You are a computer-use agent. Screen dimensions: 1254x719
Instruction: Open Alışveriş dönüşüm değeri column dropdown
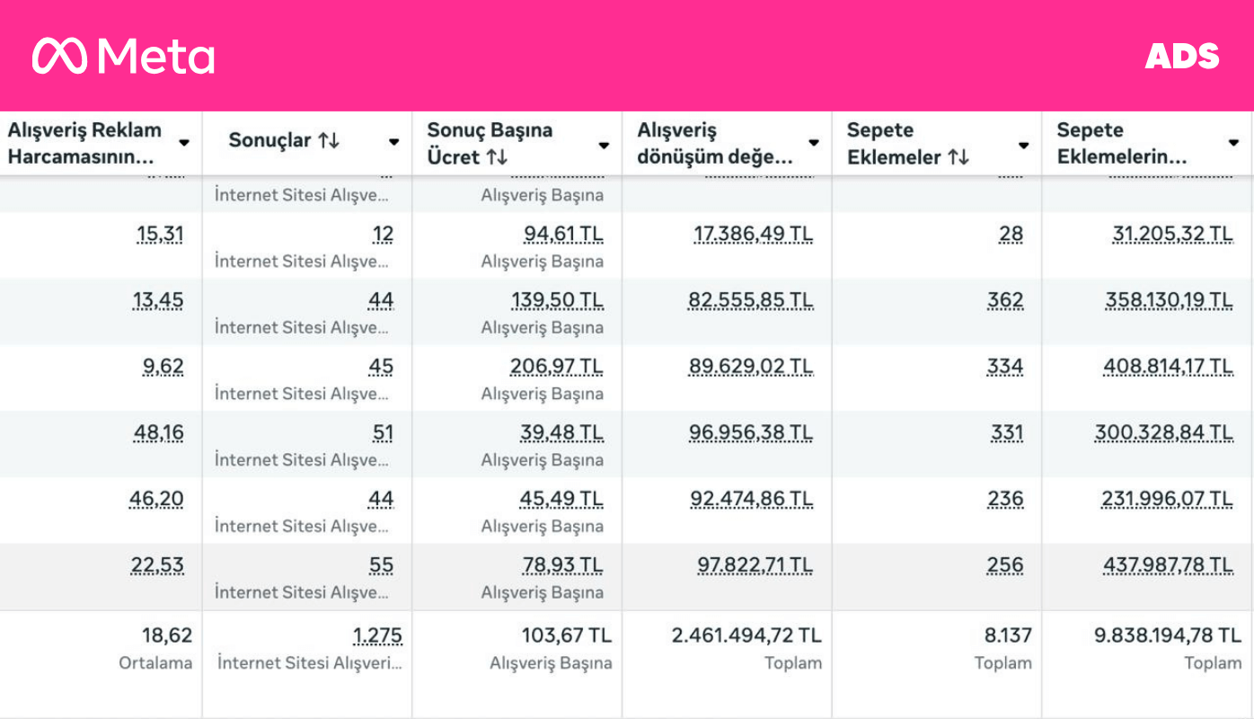814,143
